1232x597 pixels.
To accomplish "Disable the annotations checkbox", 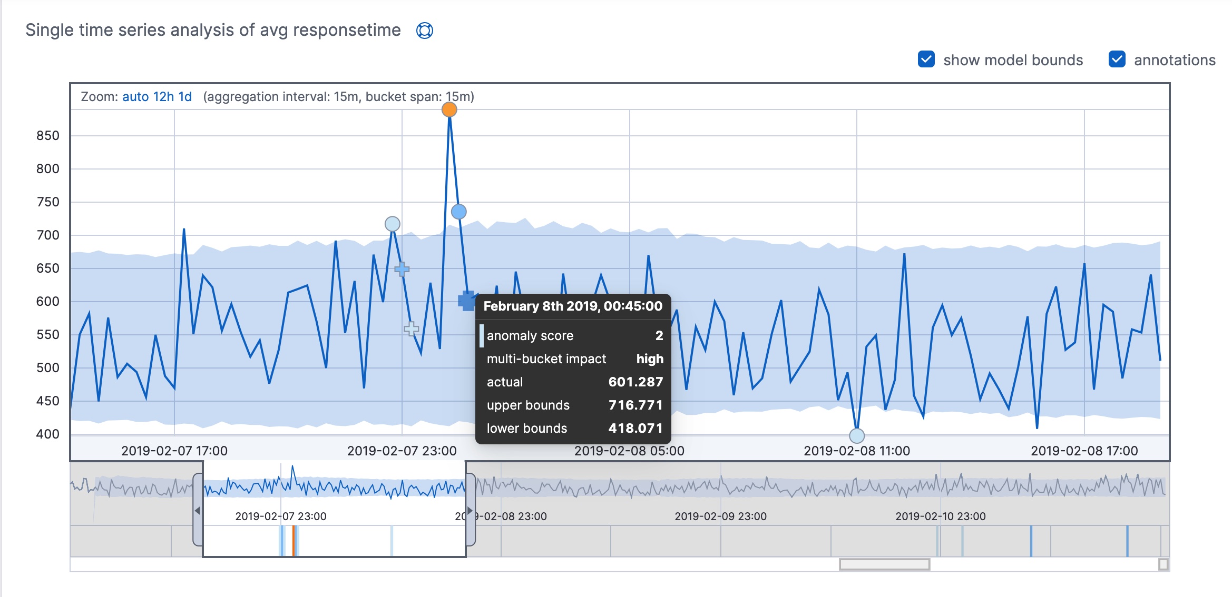I will 1117,60.
